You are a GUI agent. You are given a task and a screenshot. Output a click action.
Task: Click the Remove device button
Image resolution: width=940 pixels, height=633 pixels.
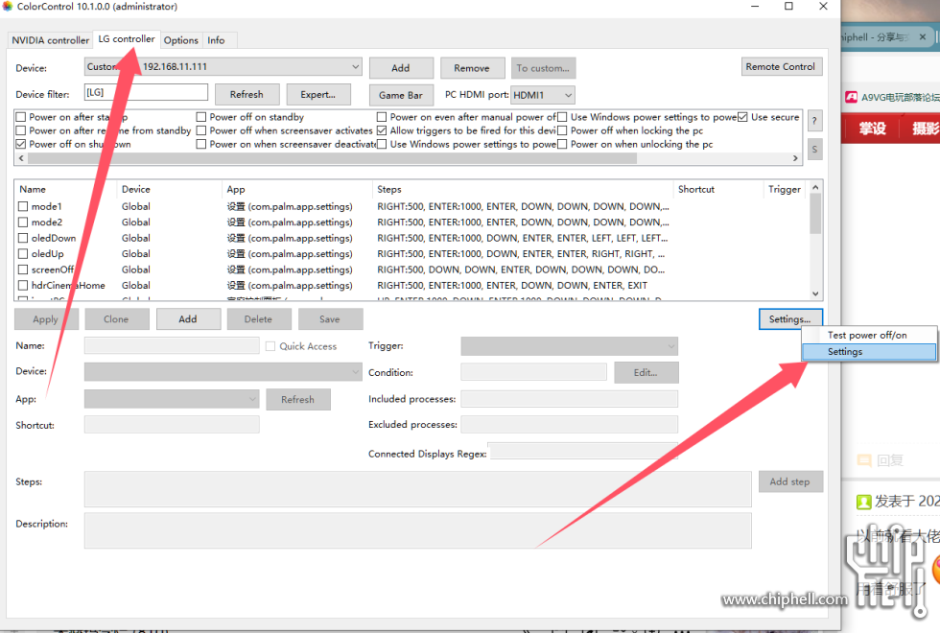472,68
